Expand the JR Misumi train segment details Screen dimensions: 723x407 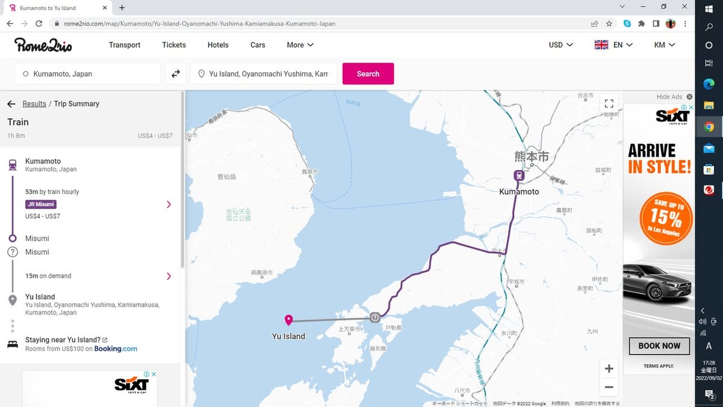(x=169, y=204)
